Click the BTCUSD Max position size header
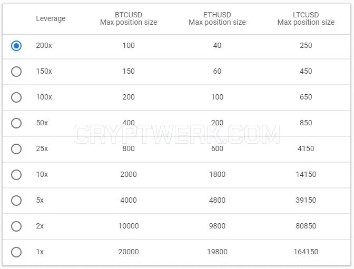354x269 pixels. pyautogui.click(x=129, y=18)
